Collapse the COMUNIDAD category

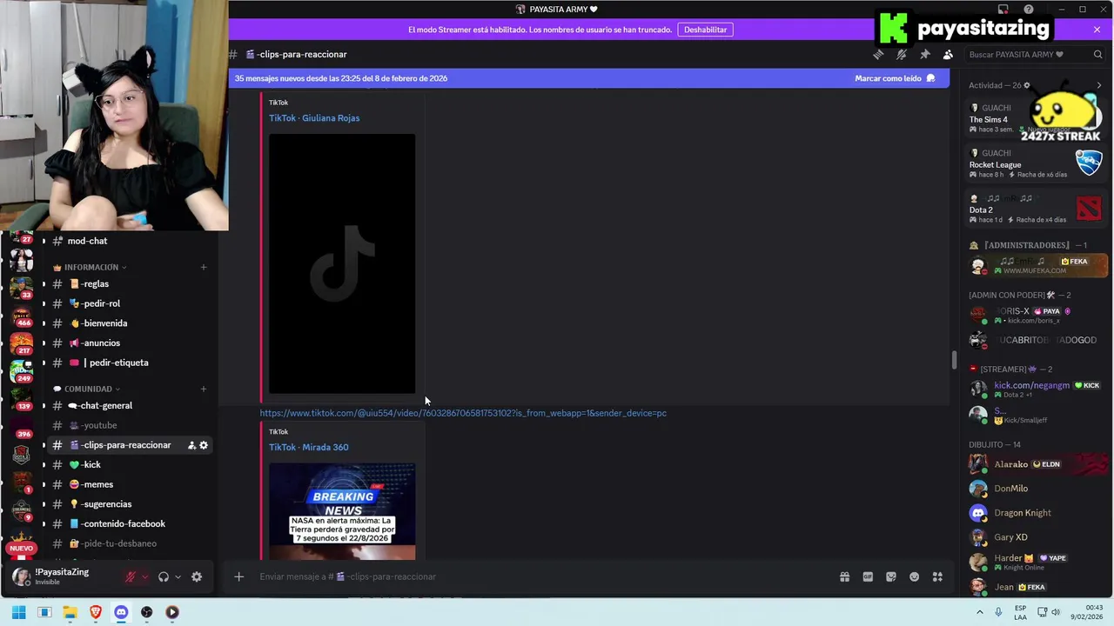tap(87, 389)
